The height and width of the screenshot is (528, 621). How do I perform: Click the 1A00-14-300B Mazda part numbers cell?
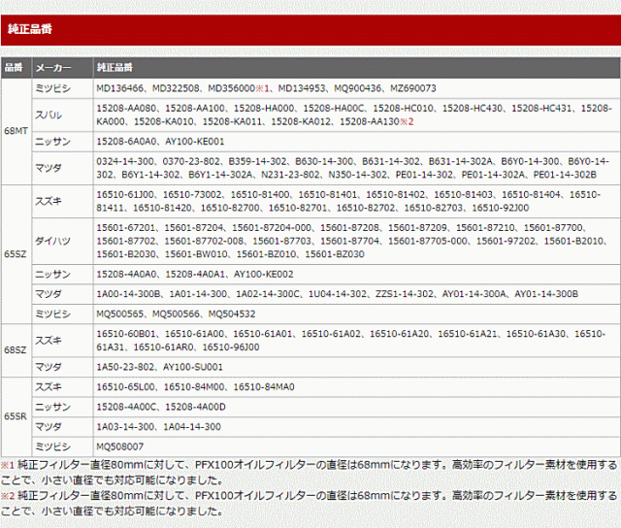coord(357,294)
